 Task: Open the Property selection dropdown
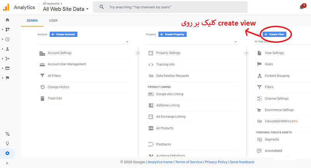point(192,42)
